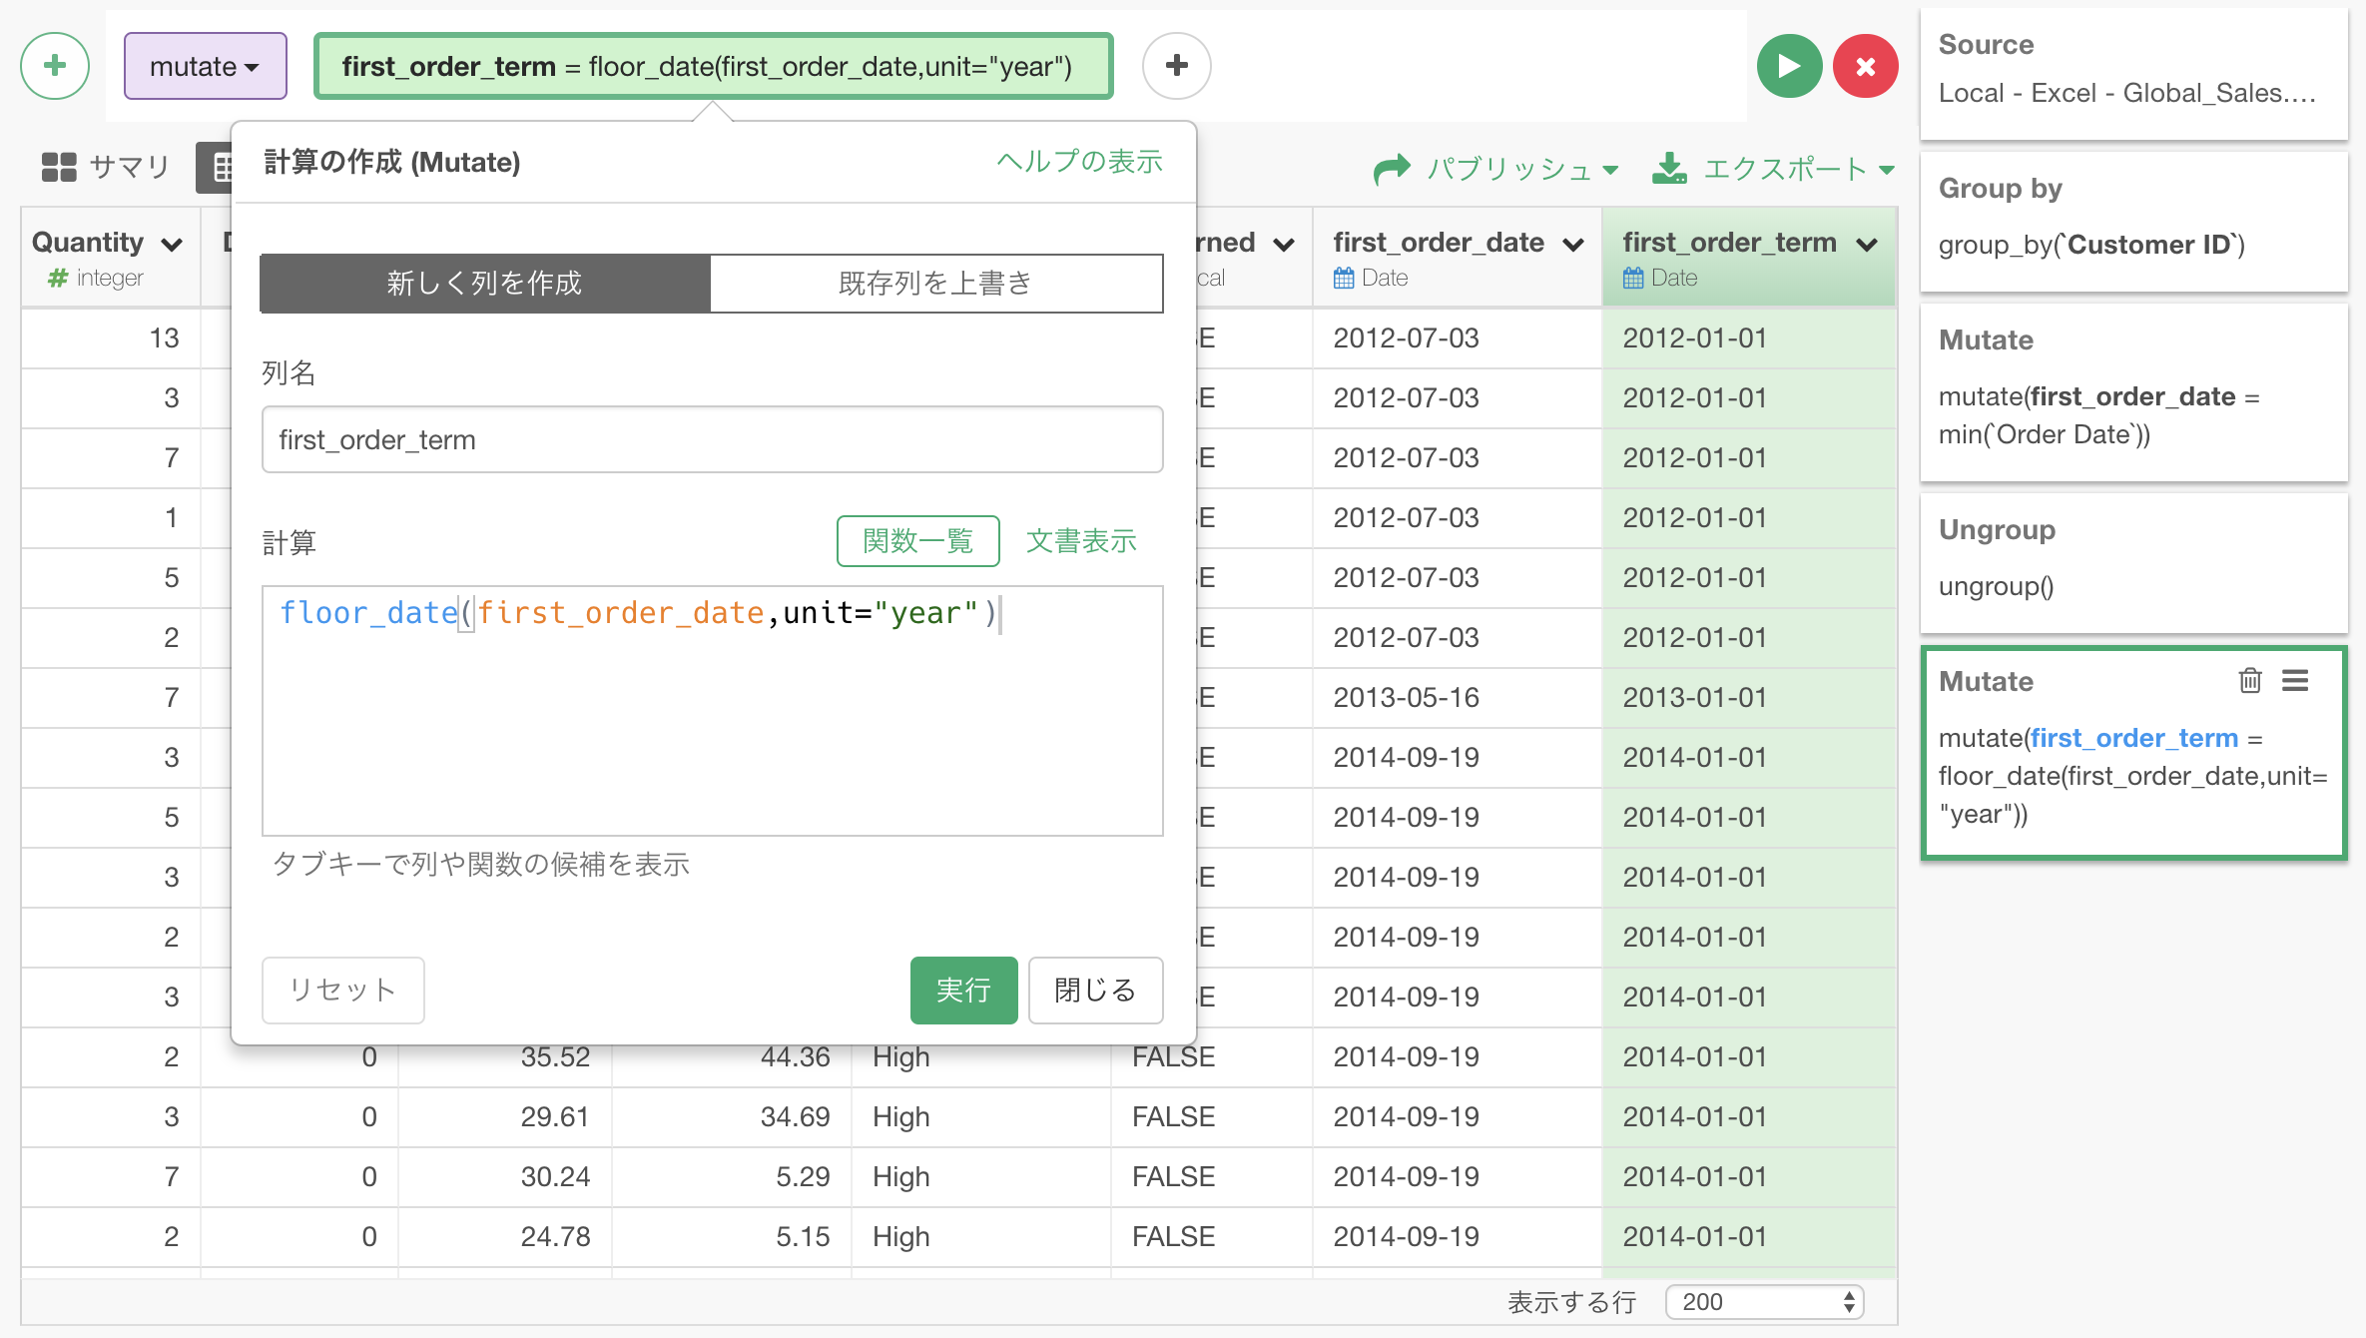Open Quantity column menu chevron
The height and width of the screenshot is (1338, 2366).
click(x=172, y=244)
